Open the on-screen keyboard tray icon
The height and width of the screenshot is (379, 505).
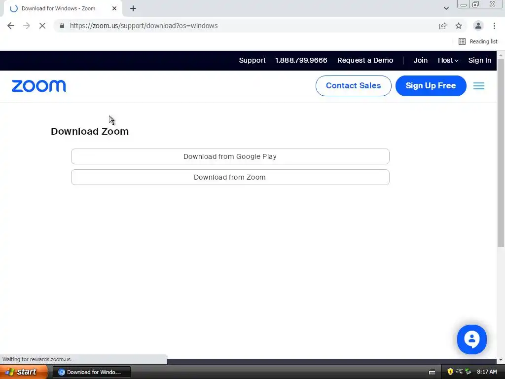coord(432,372)
